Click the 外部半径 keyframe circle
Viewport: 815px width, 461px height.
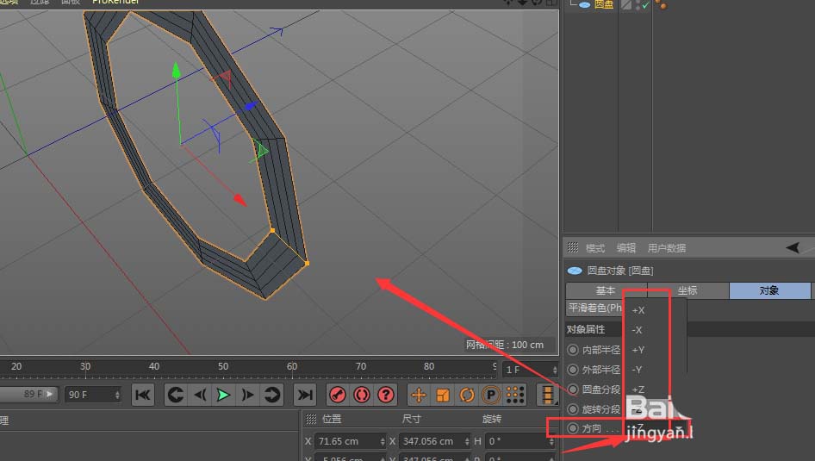pyautogui.click(x=573, y=370)
